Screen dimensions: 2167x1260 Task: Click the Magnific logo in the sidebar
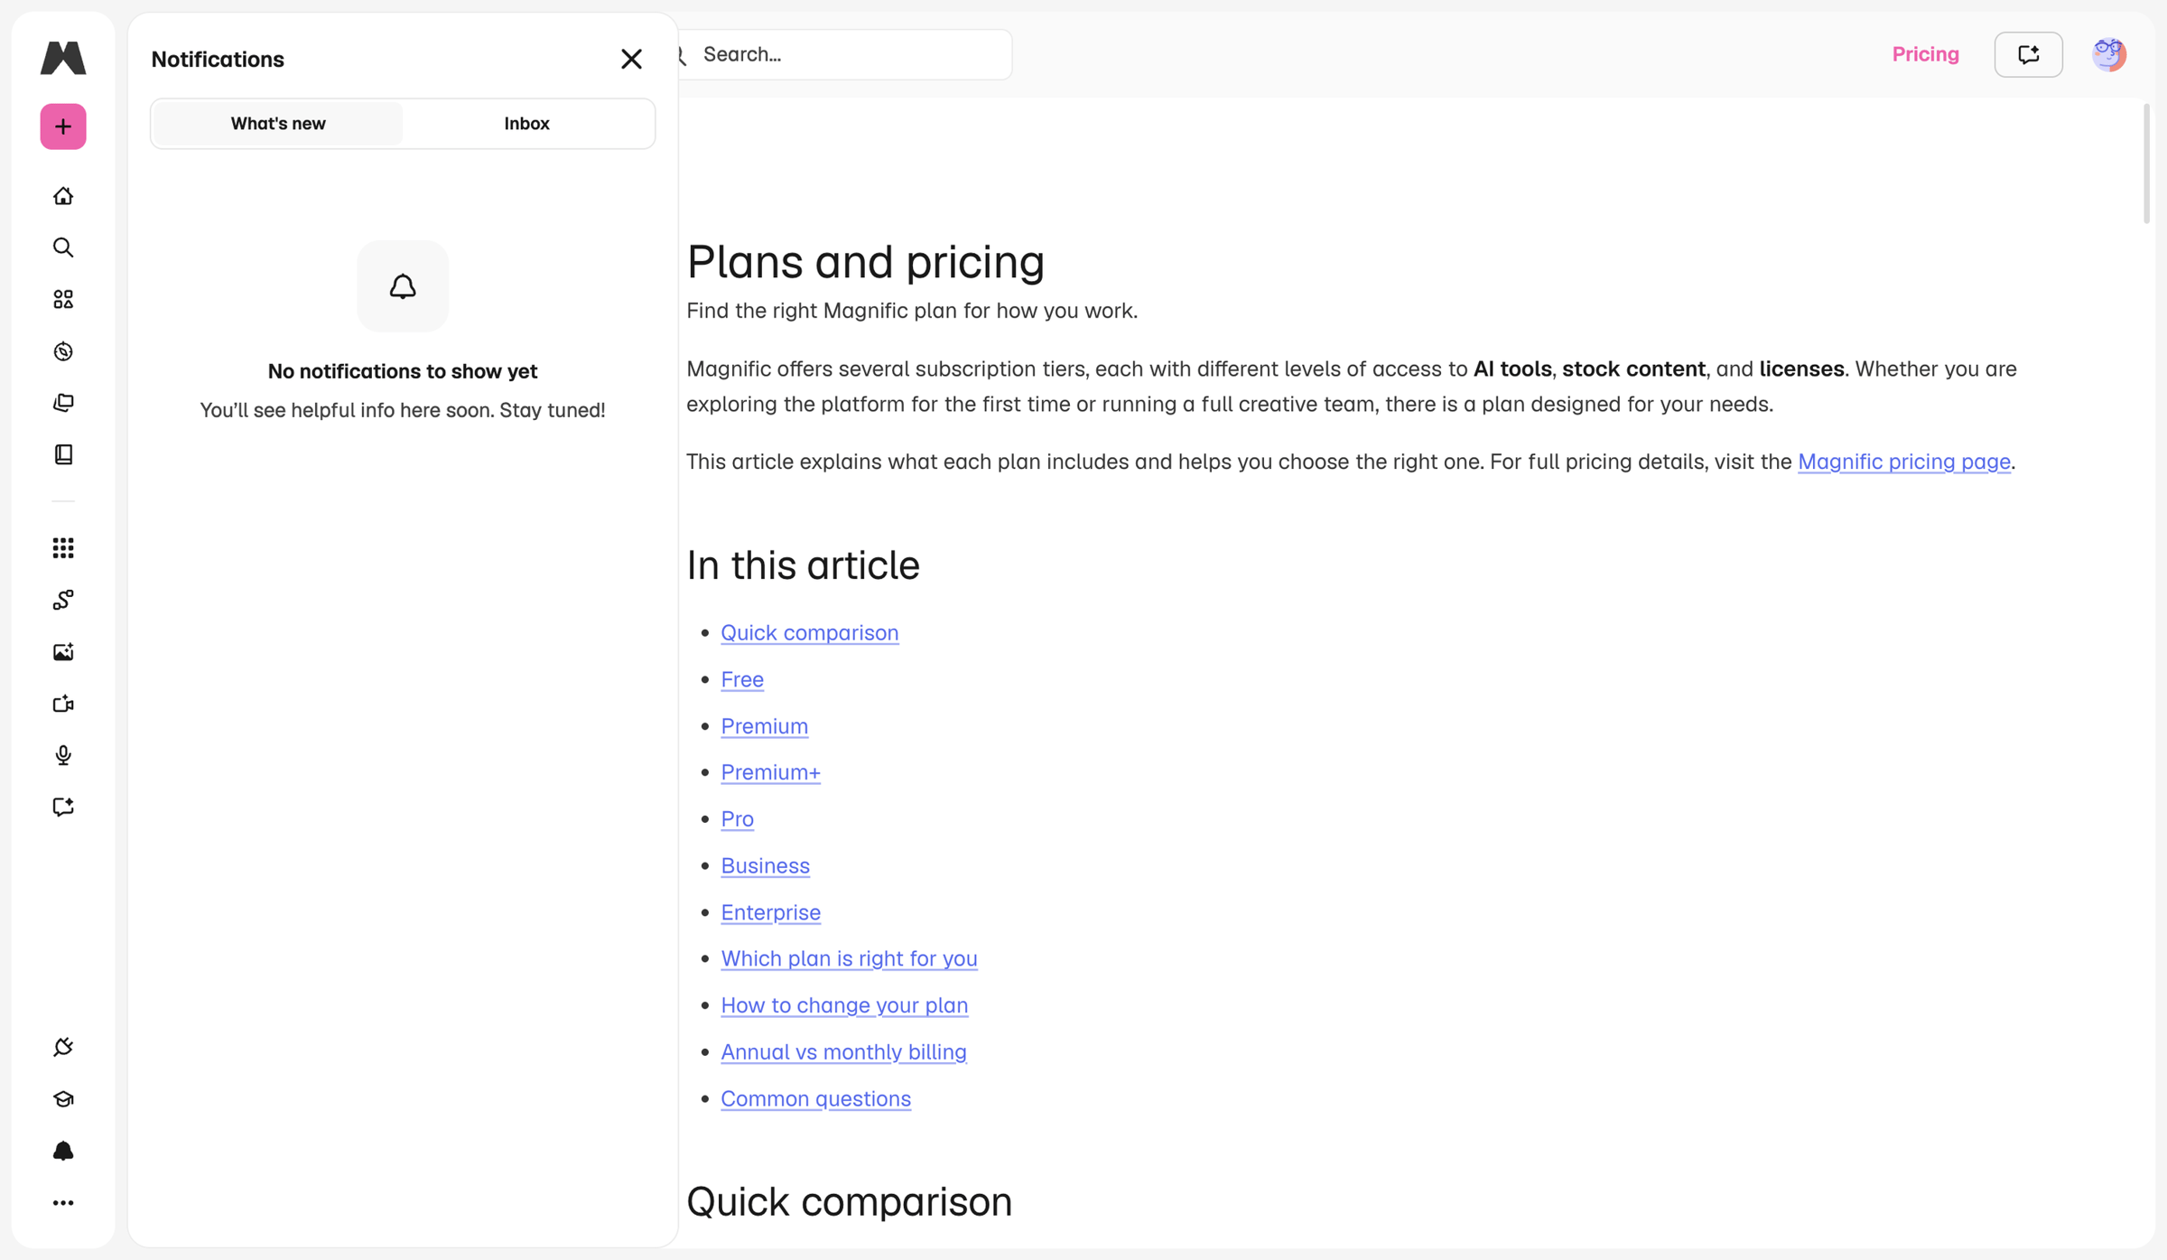point(63,57)
